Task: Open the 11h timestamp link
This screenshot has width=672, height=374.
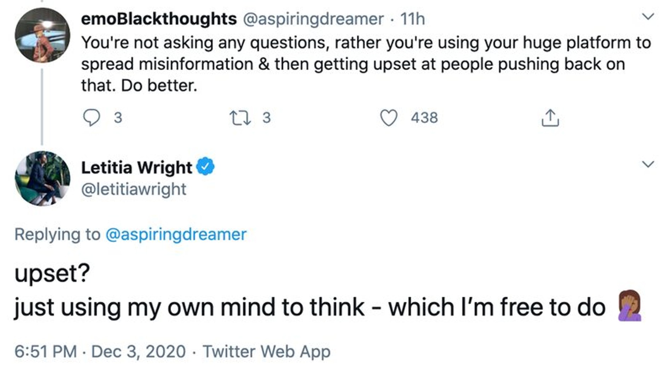Action: (412, 19)
